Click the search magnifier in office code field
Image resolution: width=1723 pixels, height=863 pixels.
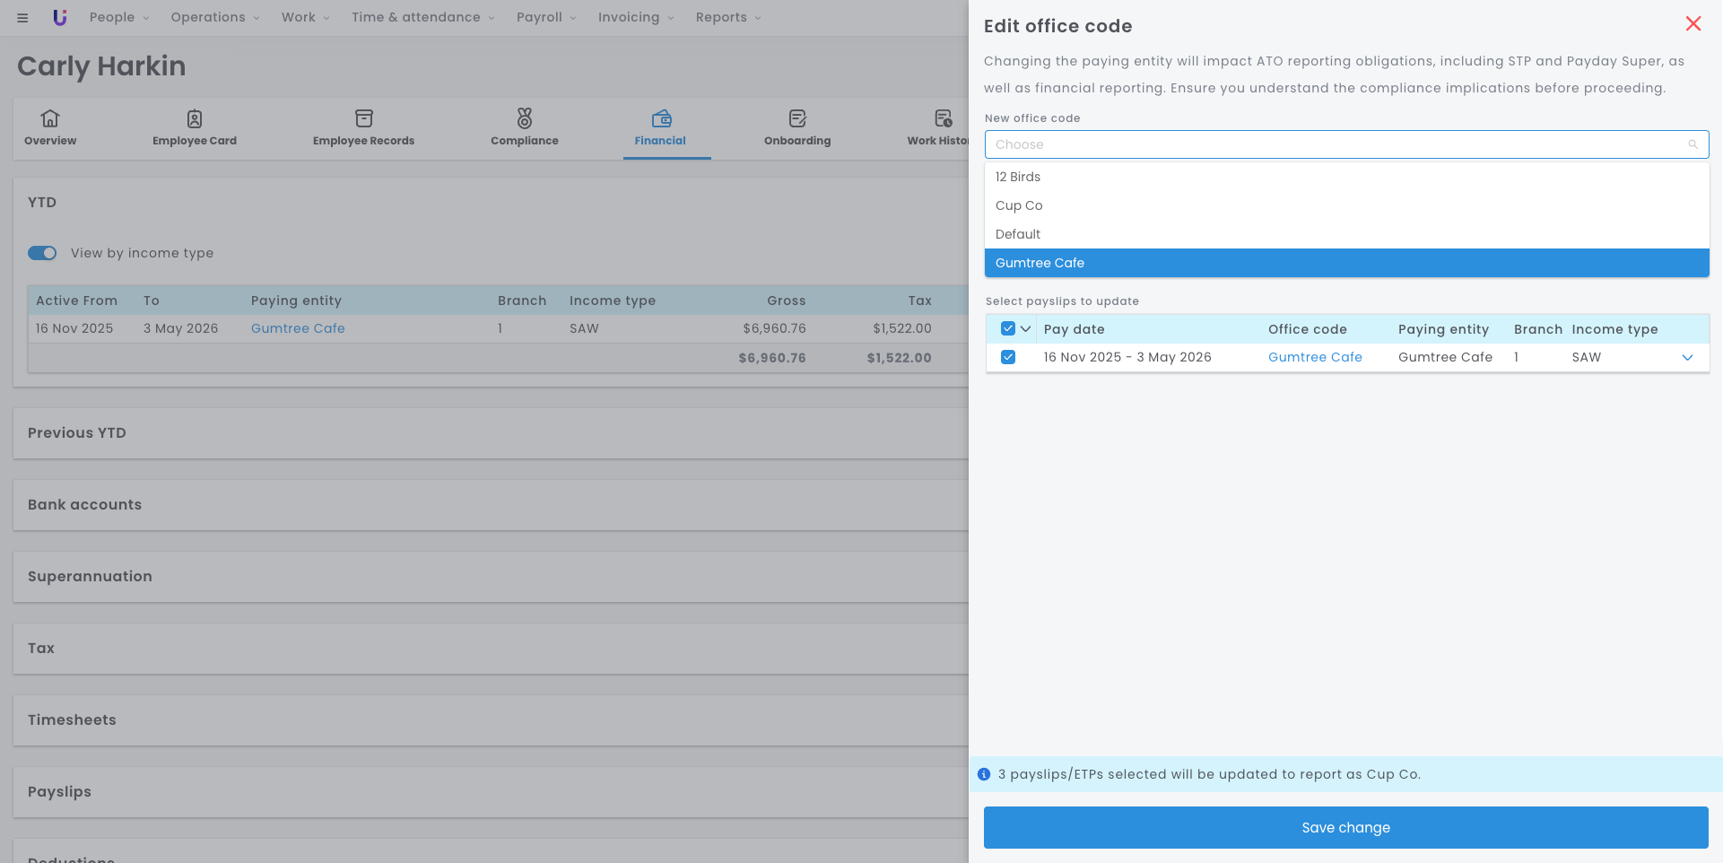pyautogui.click(x=1693, y=144)
